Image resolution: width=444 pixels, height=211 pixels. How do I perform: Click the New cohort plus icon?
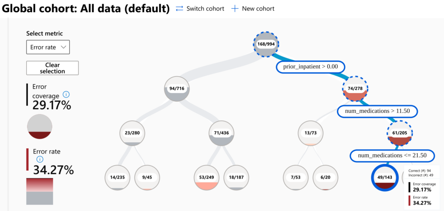point(235,9)
